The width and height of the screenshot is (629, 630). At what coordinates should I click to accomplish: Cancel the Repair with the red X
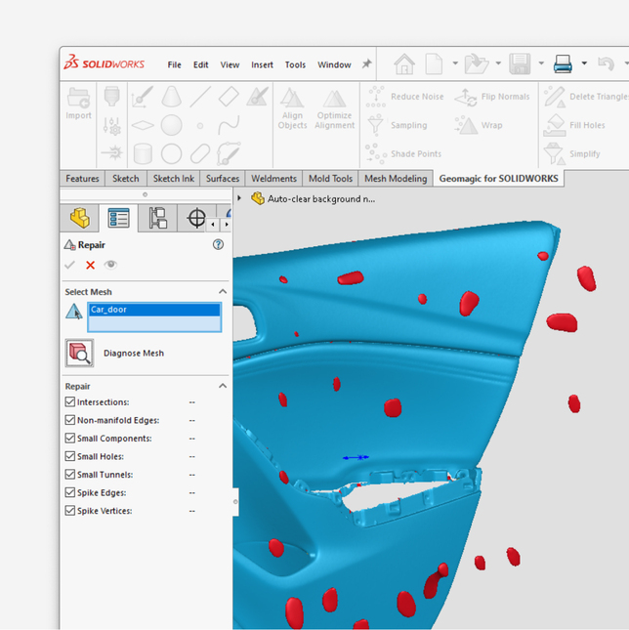tap(90, 265)
